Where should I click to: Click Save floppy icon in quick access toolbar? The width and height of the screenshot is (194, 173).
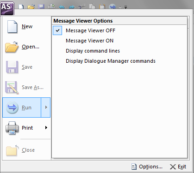pyautogui.click(x=41, y=7)
